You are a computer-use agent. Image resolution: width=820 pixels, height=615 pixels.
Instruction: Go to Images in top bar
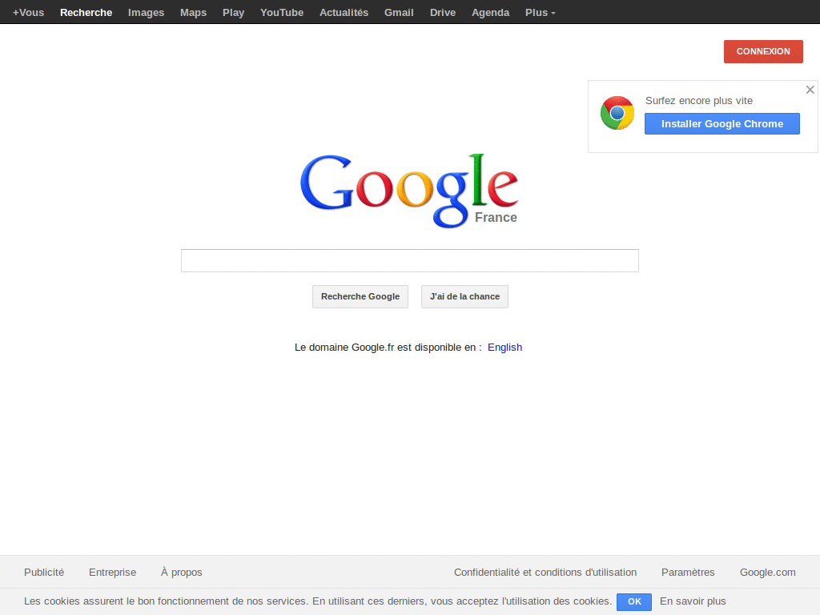point(146,13)
